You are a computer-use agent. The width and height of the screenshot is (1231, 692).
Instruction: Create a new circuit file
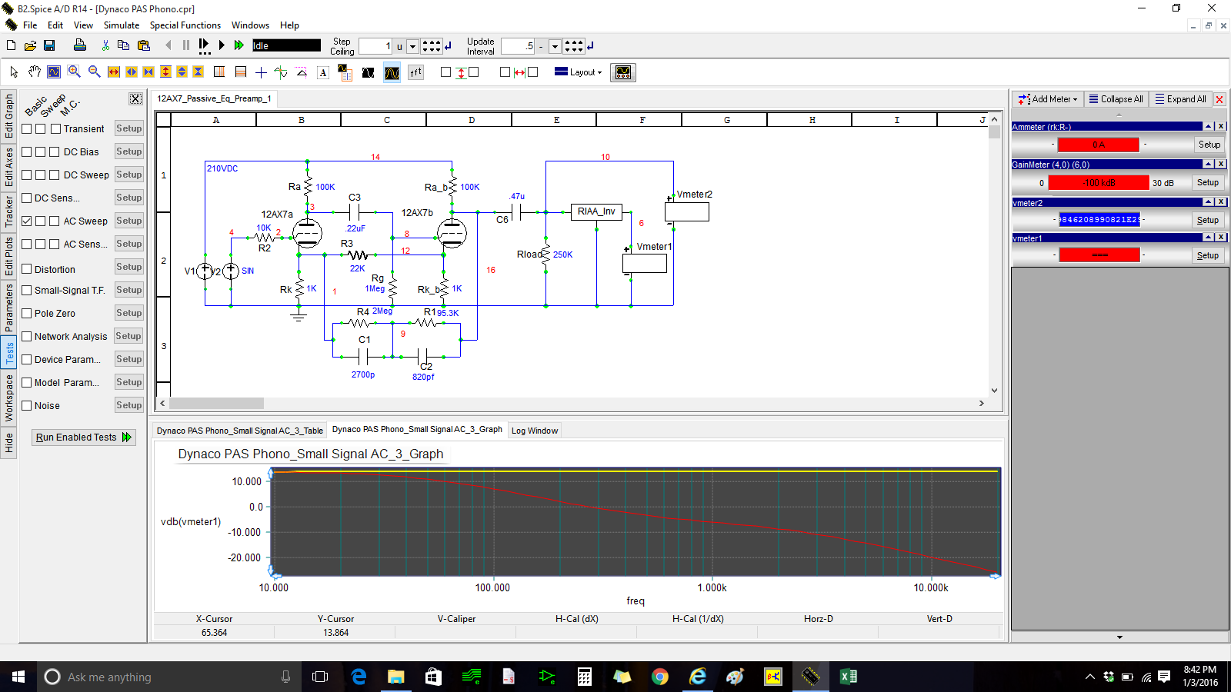(x=12, y=46)
